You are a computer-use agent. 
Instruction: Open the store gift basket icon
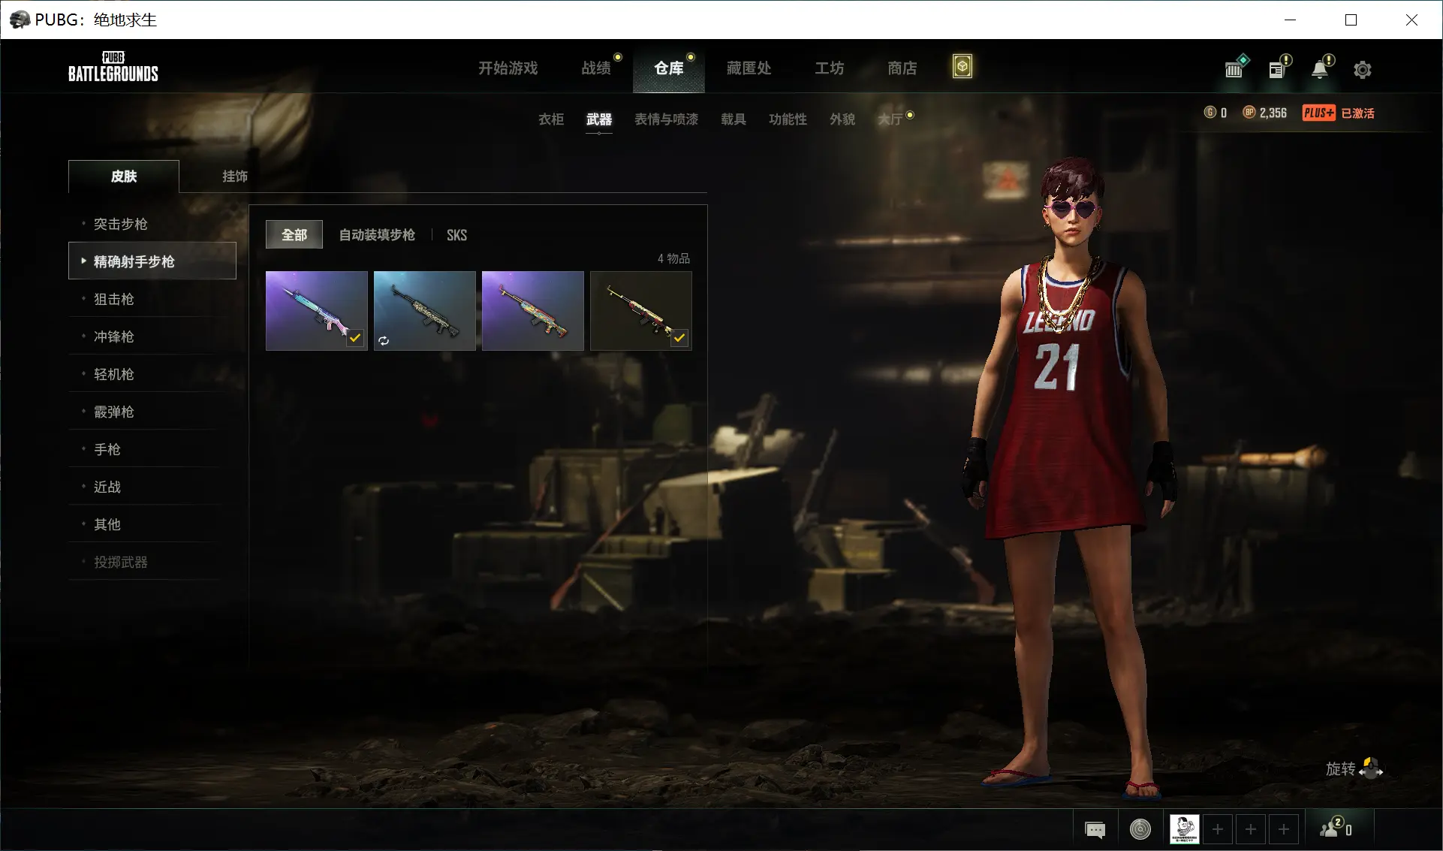click(1235, 68)
